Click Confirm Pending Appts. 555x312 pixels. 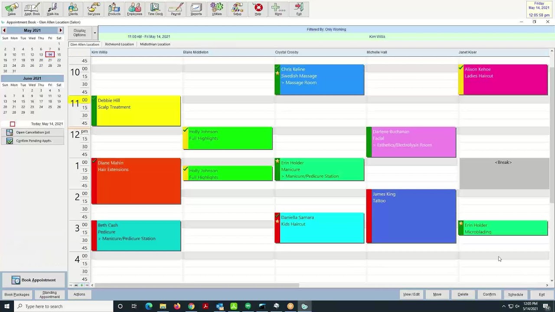pos(33,141)
